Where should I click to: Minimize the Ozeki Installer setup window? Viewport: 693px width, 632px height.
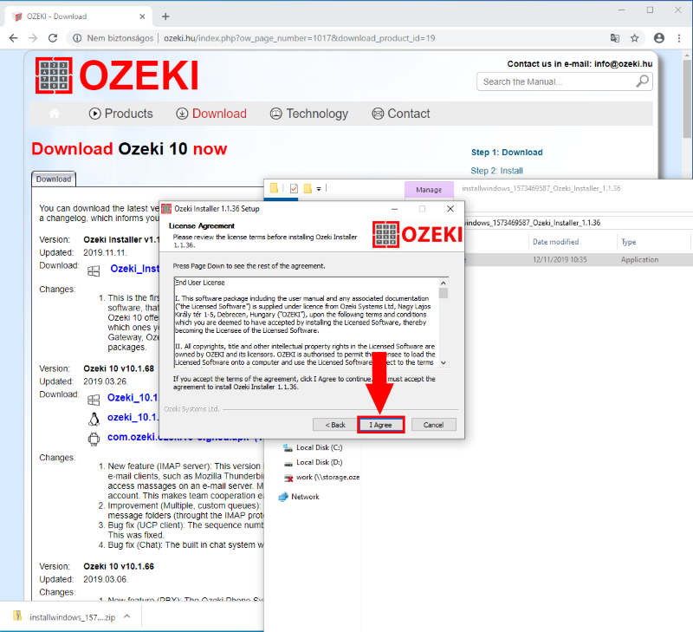tap(395, 209)
